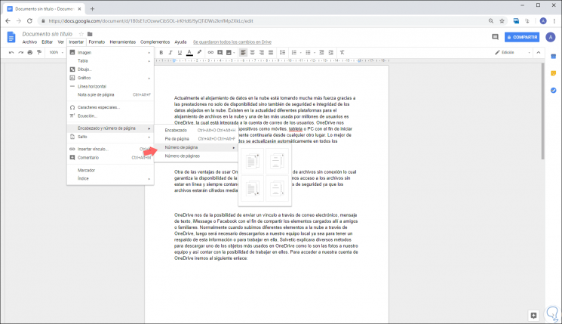Image resolution: width=562 pixels, height=324 pixels.
Task: Collapse the menus with the toolbar chevron
Action: tap(539, 52)
